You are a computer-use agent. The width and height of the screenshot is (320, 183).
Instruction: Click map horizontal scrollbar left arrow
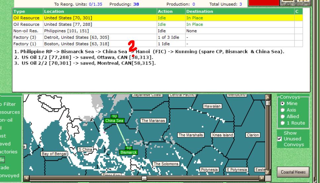pyautogui.click(x=26, y=178)
